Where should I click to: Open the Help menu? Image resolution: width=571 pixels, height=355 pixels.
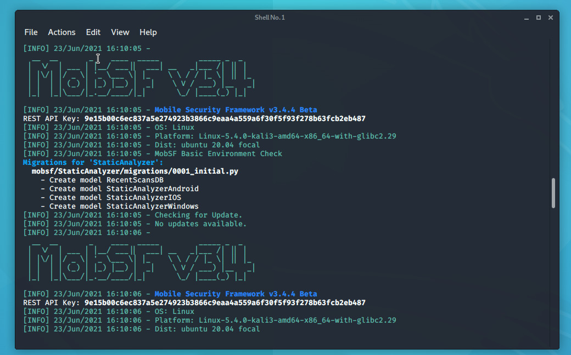click(148, 32)
